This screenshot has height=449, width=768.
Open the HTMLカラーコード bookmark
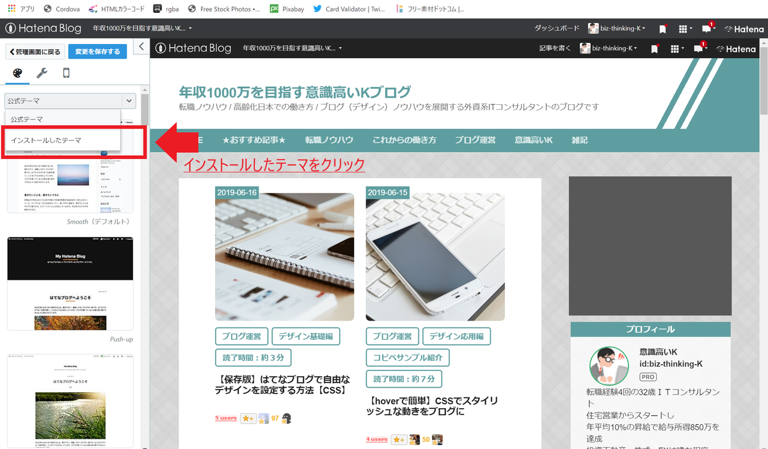click(116, 9)
